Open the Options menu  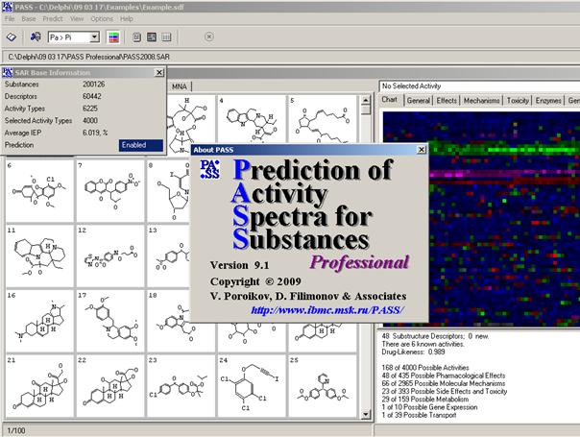102,18
